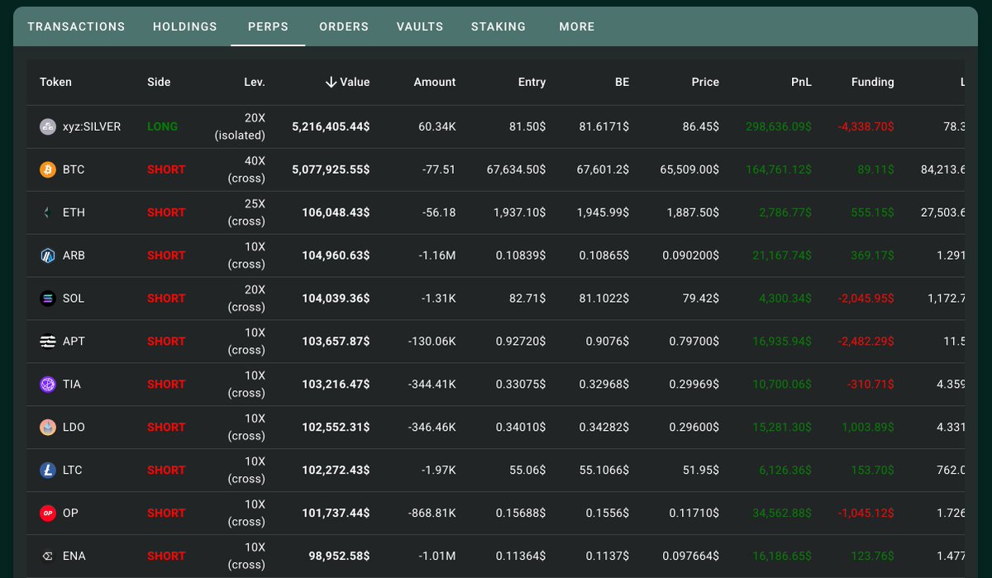Open the Holdings tab
Screen dimensions: 992x578
pyautogui.click(x=185, y=26)
